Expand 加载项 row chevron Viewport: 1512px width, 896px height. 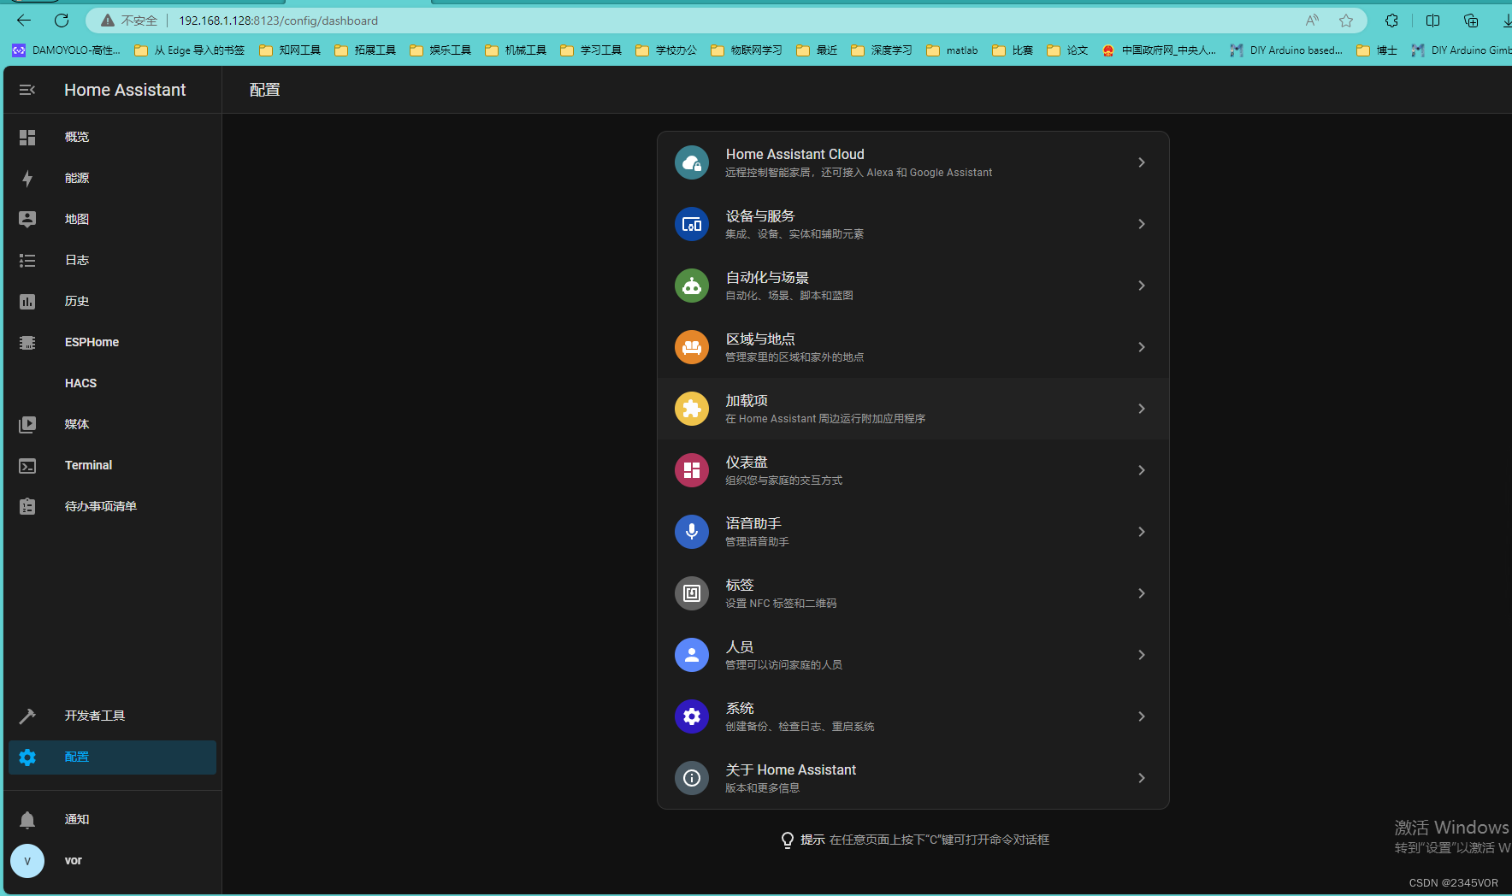(x=1142, y=409)
